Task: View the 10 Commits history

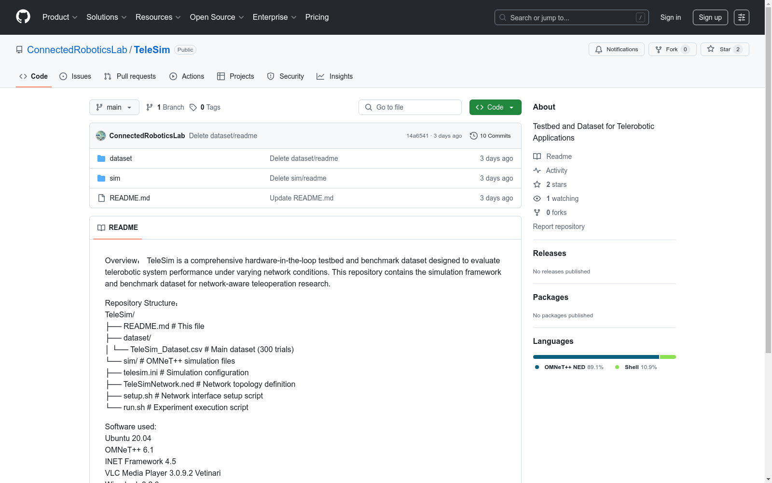Action: tap(490, 136)
